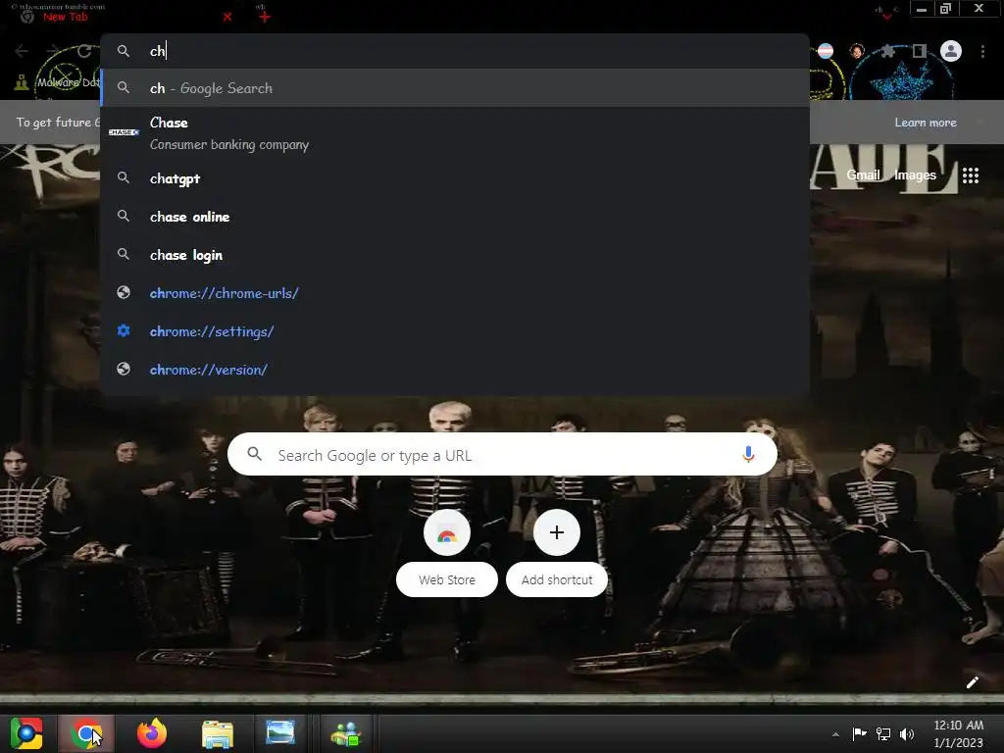
Task: Select the 'chase login' suggestion
Action: 455,255
